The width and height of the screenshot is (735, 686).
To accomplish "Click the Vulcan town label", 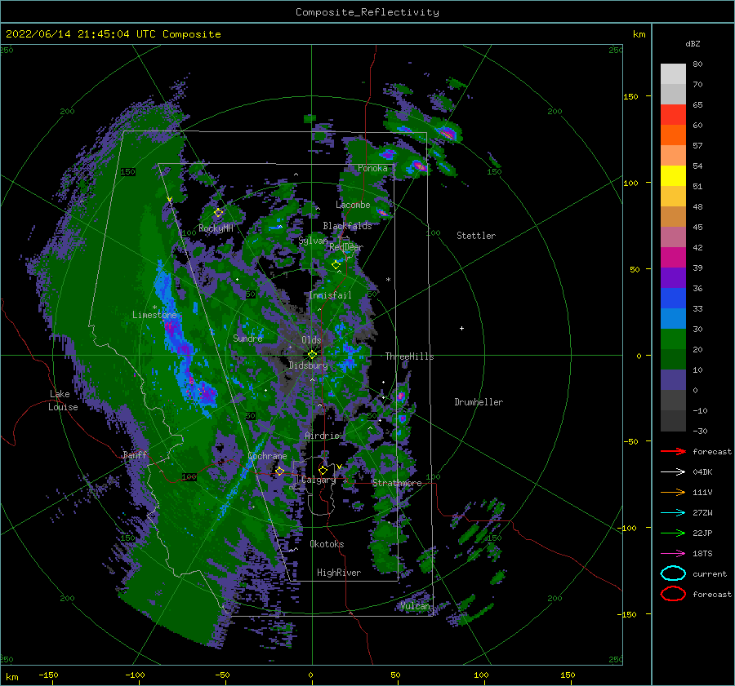I will point(415,606).
